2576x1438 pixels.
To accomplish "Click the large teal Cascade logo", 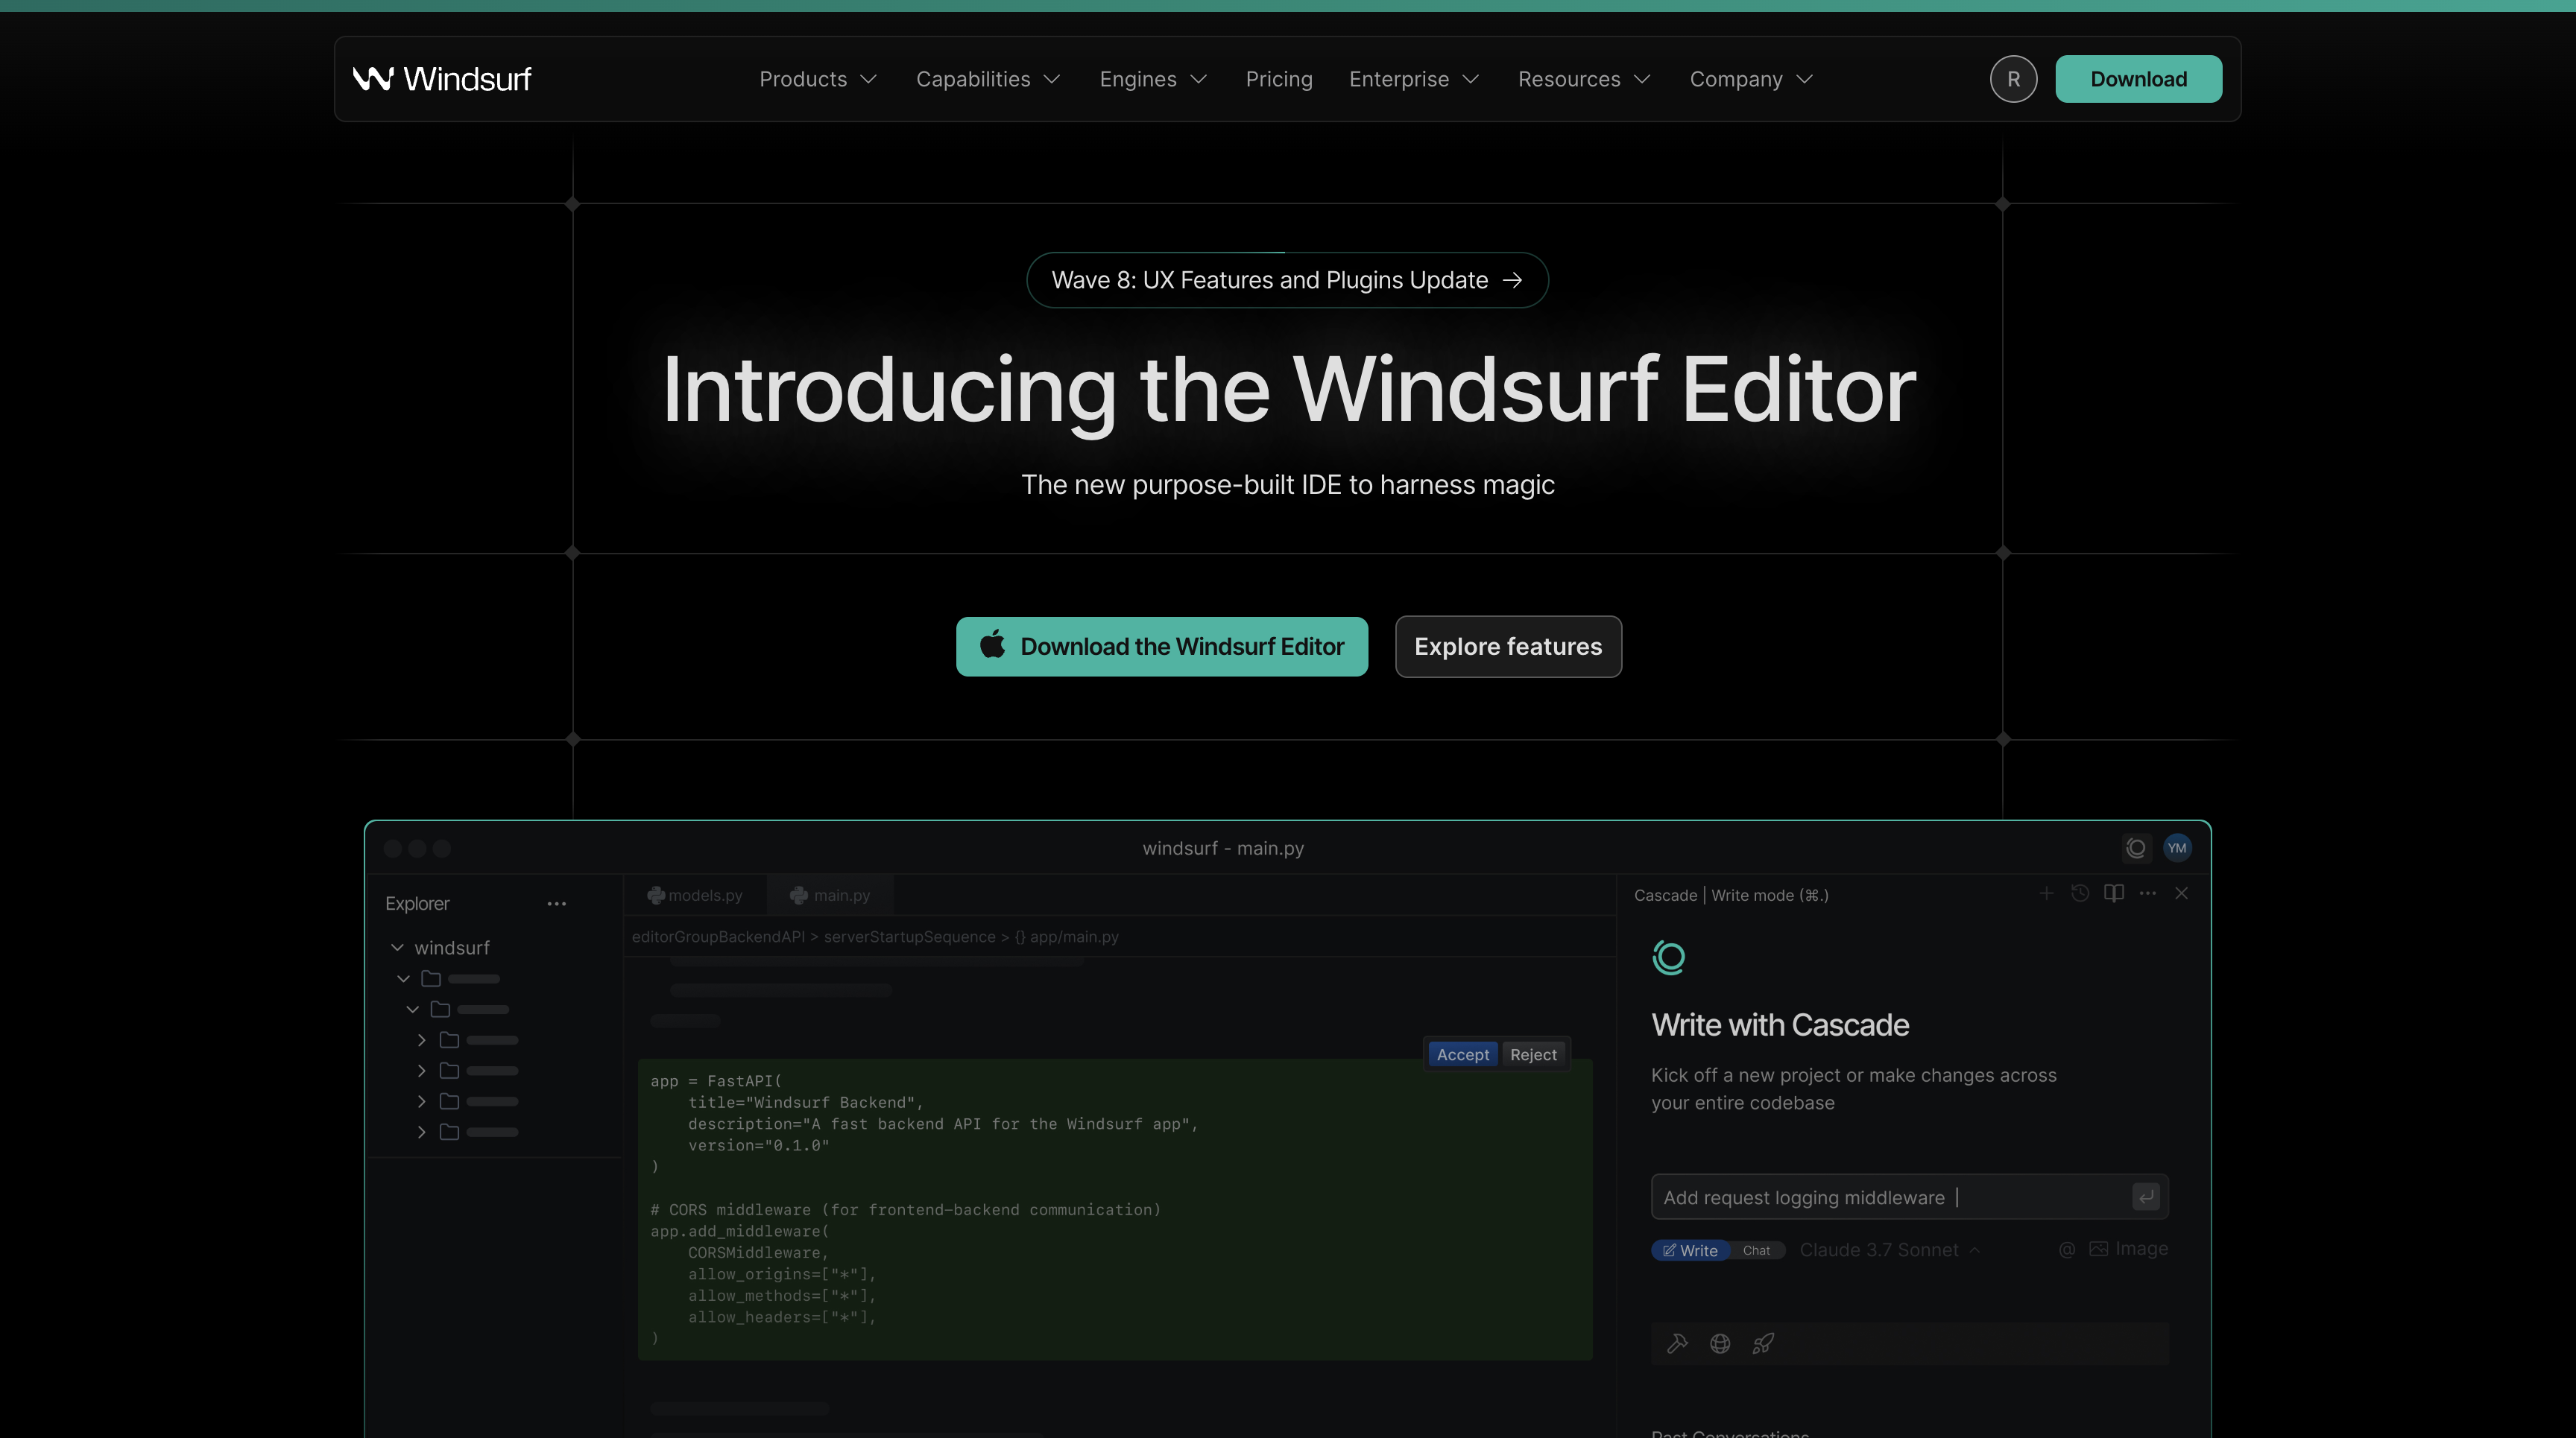I will click(1668, 957).
